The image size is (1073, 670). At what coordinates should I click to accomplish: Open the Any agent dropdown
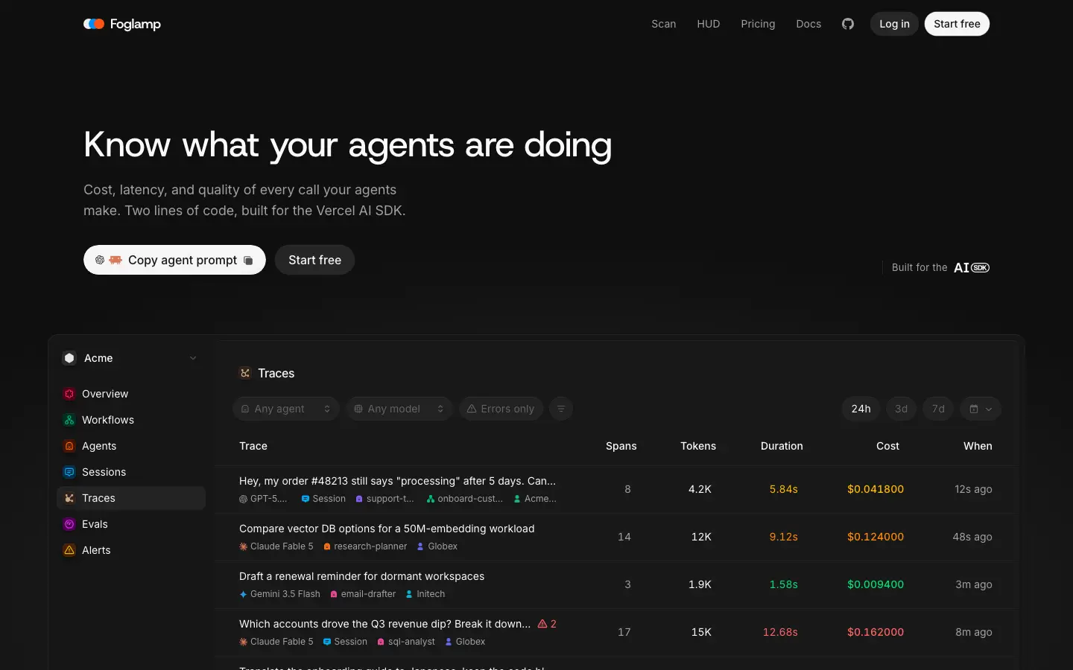coord(286,409)
